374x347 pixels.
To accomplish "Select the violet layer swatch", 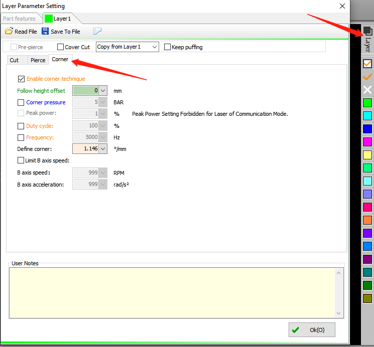I will pyautogui.click(x=367, y=233).
